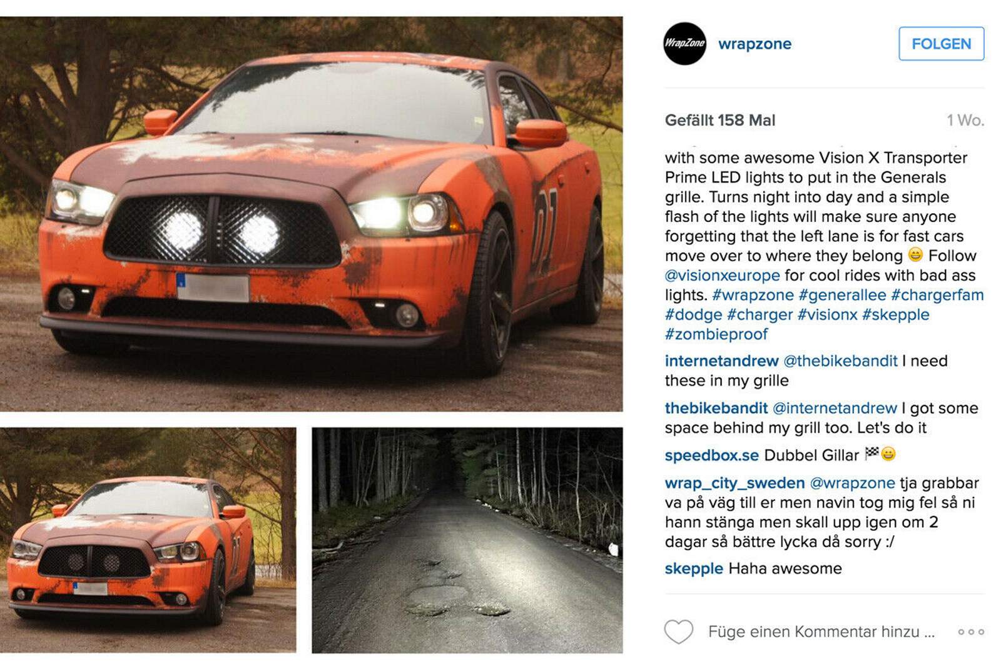View the large orange Charger photo
Image resolution: width=1001 pixels, height=672 pixels.
[x=311, y=214]
